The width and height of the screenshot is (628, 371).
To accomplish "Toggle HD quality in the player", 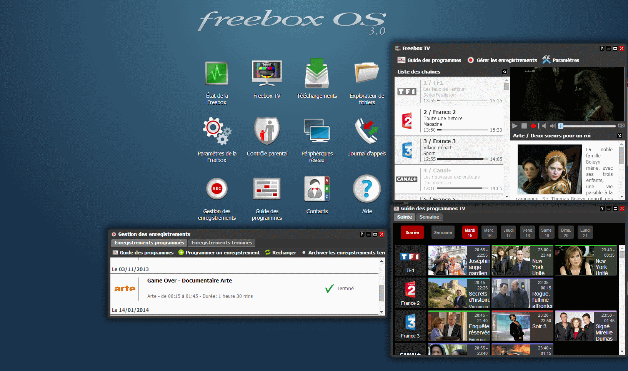I will pyautogui.click(x=621, y=126).
